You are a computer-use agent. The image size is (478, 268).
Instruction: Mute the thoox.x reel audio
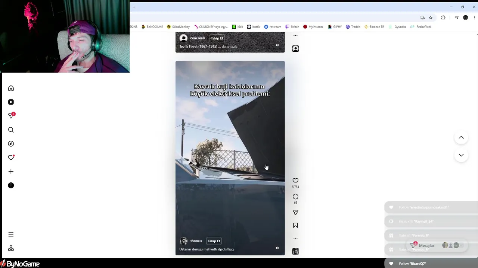[277, 248]
